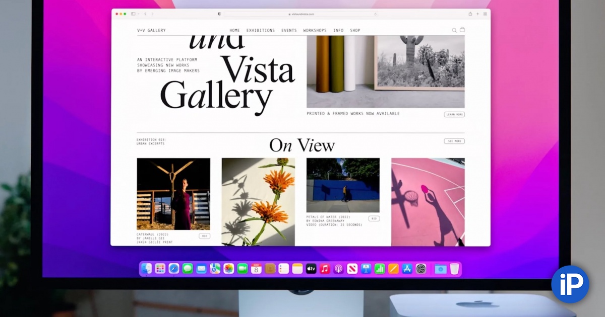Screen dimensions: 605x317
Task: Toggle the Safari sidebar button
Action: coord(133,14)
